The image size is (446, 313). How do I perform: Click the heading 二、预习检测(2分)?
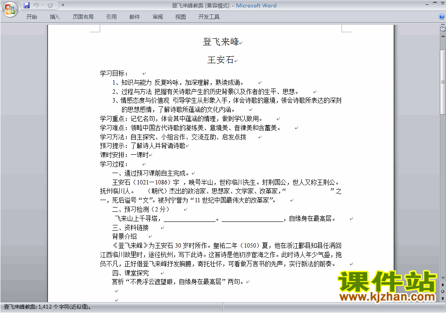tap(141, 209)
